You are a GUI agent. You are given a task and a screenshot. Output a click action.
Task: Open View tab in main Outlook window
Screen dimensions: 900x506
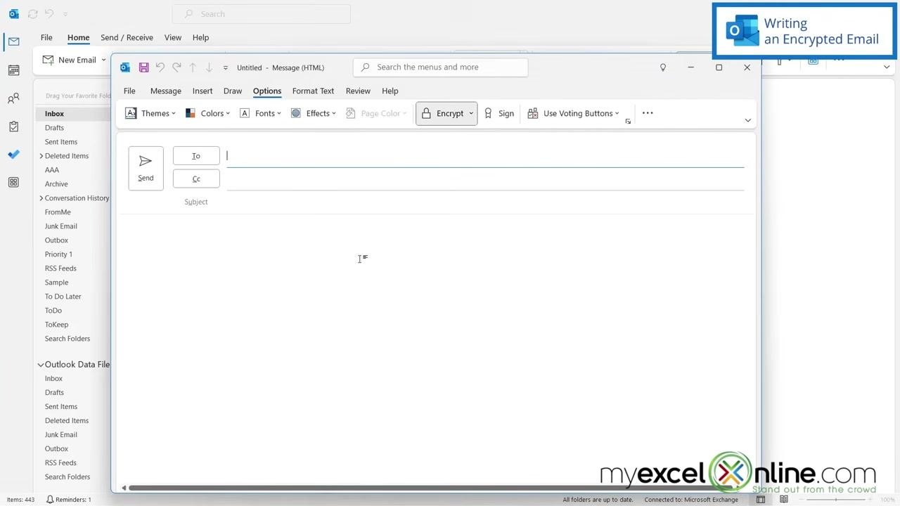coord(173,37)
